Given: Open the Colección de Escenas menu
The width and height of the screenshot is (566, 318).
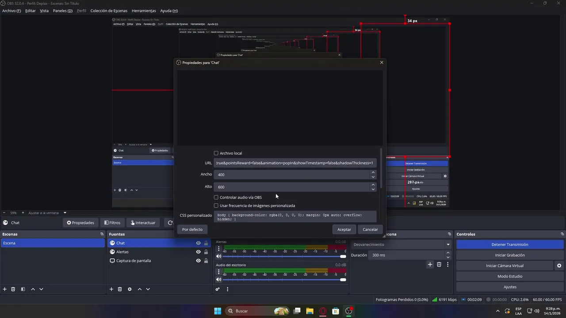Looking at the screenshot, I should tap(109, 11).
